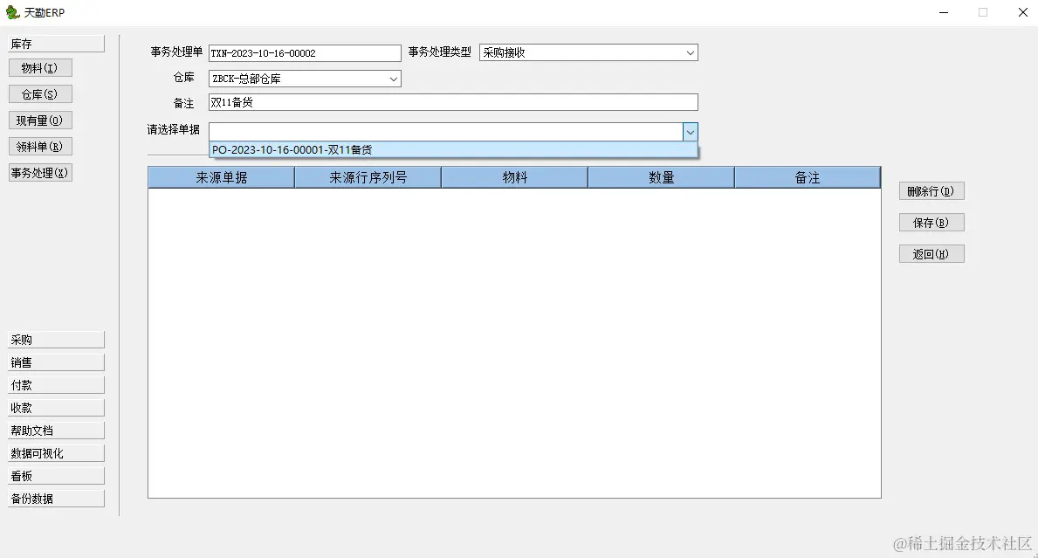Click the 保存(B) save button
Screen dimensions: 1038x558
click(931, 222)
